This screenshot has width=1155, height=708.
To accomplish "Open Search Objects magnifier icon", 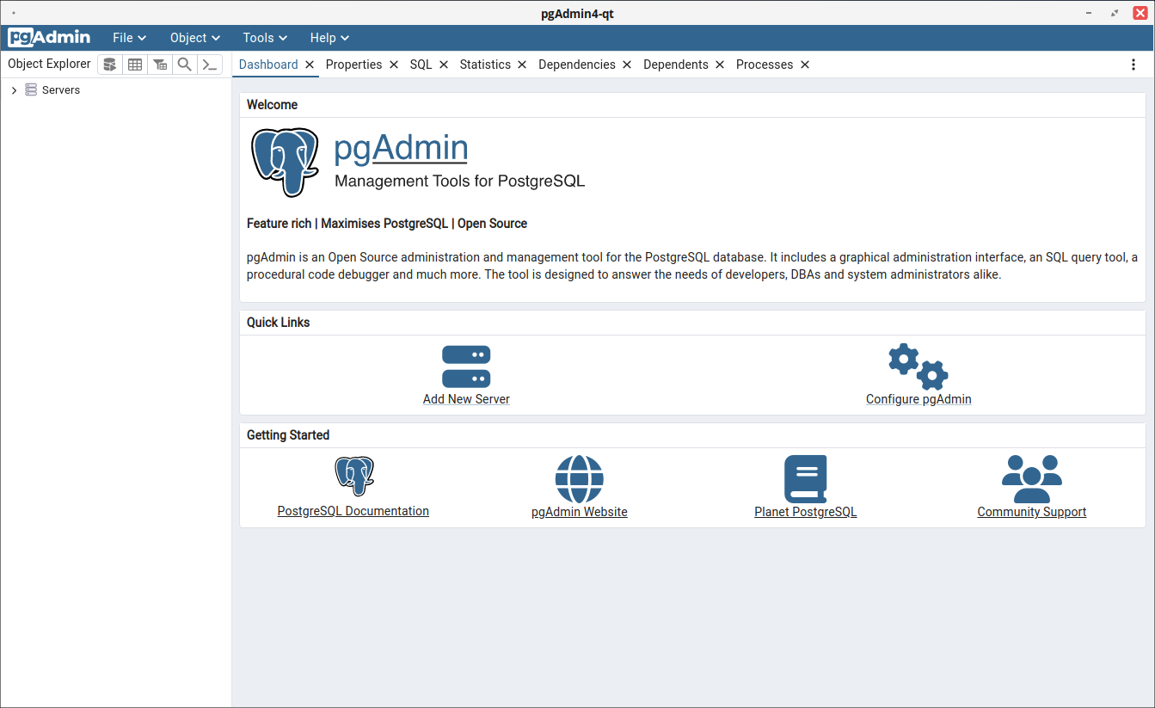I will pyautogui.click(x=185, y=65).
